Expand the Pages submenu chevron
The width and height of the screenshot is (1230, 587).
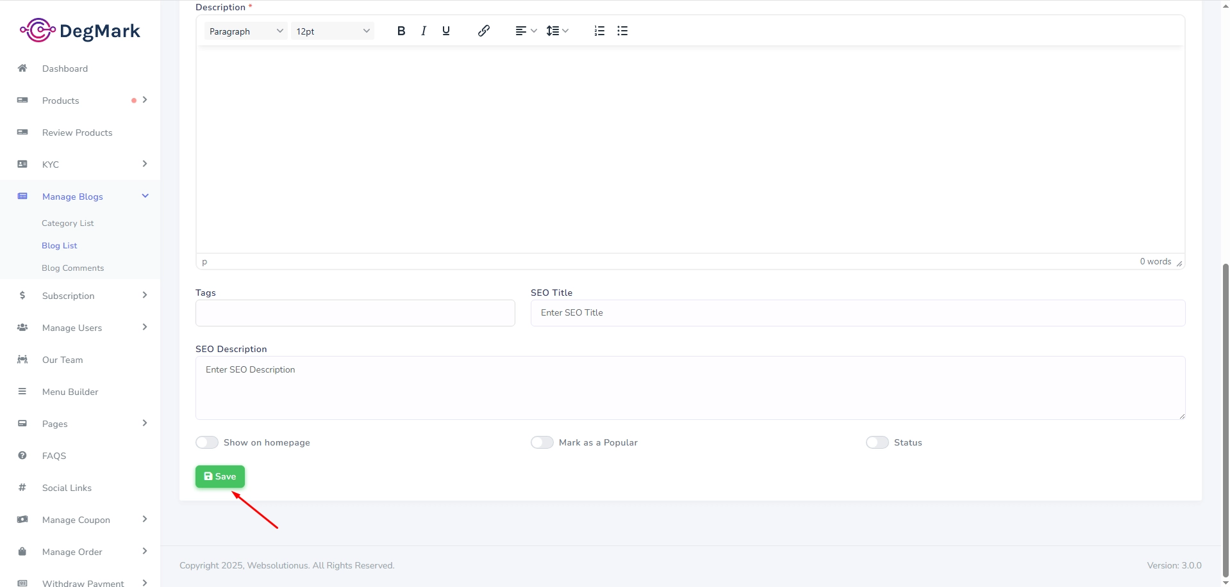click(145, 423)
